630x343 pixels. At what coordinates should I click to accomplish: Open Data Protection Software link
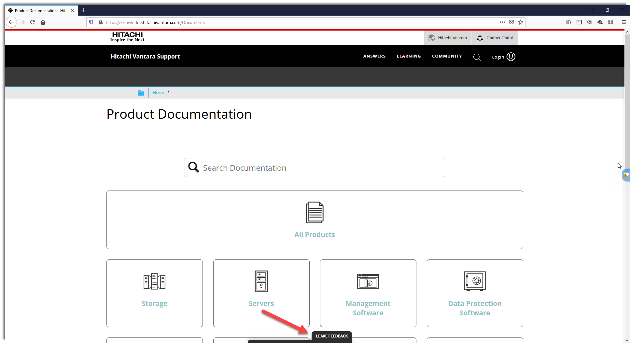475,308
